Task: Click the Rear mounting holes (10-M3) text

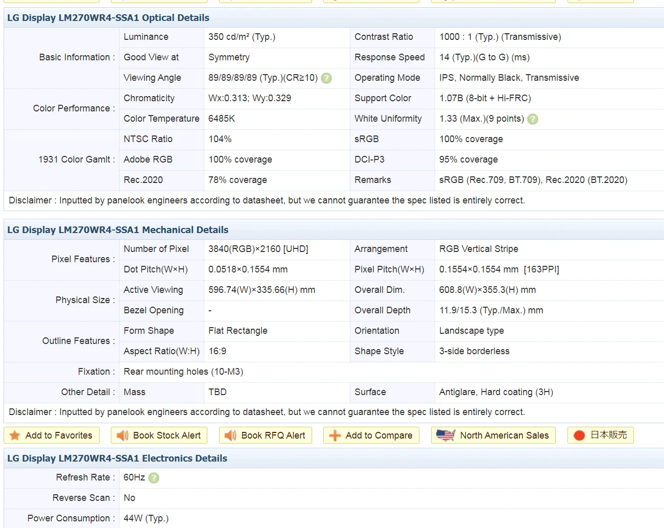Action: 183,372
